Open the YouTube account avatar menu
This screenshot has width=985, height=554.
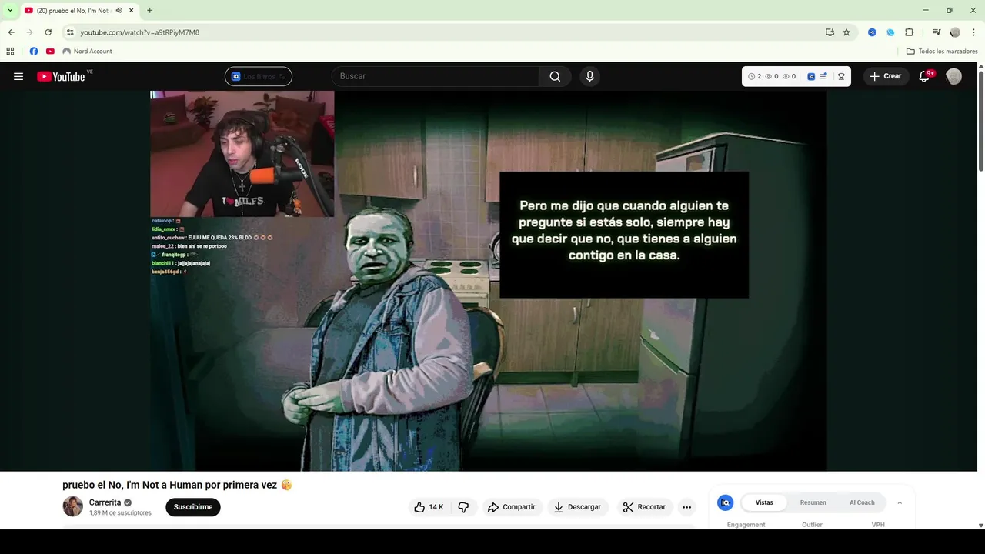[x=953, y=76]
